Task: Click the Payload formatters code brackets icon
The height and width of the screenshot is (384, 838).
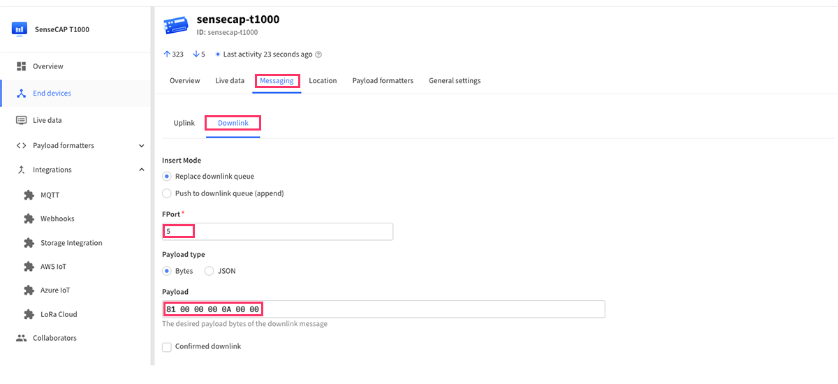Action: (21, 145)
